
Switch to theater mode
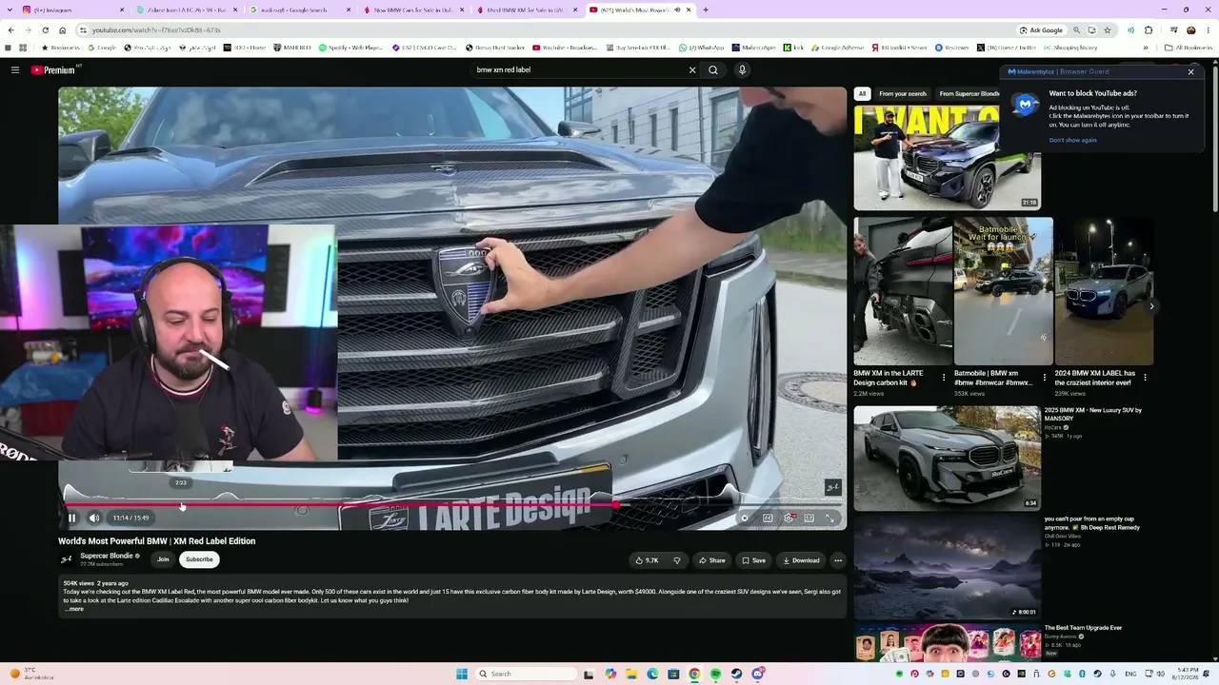(x=809, y=518)
